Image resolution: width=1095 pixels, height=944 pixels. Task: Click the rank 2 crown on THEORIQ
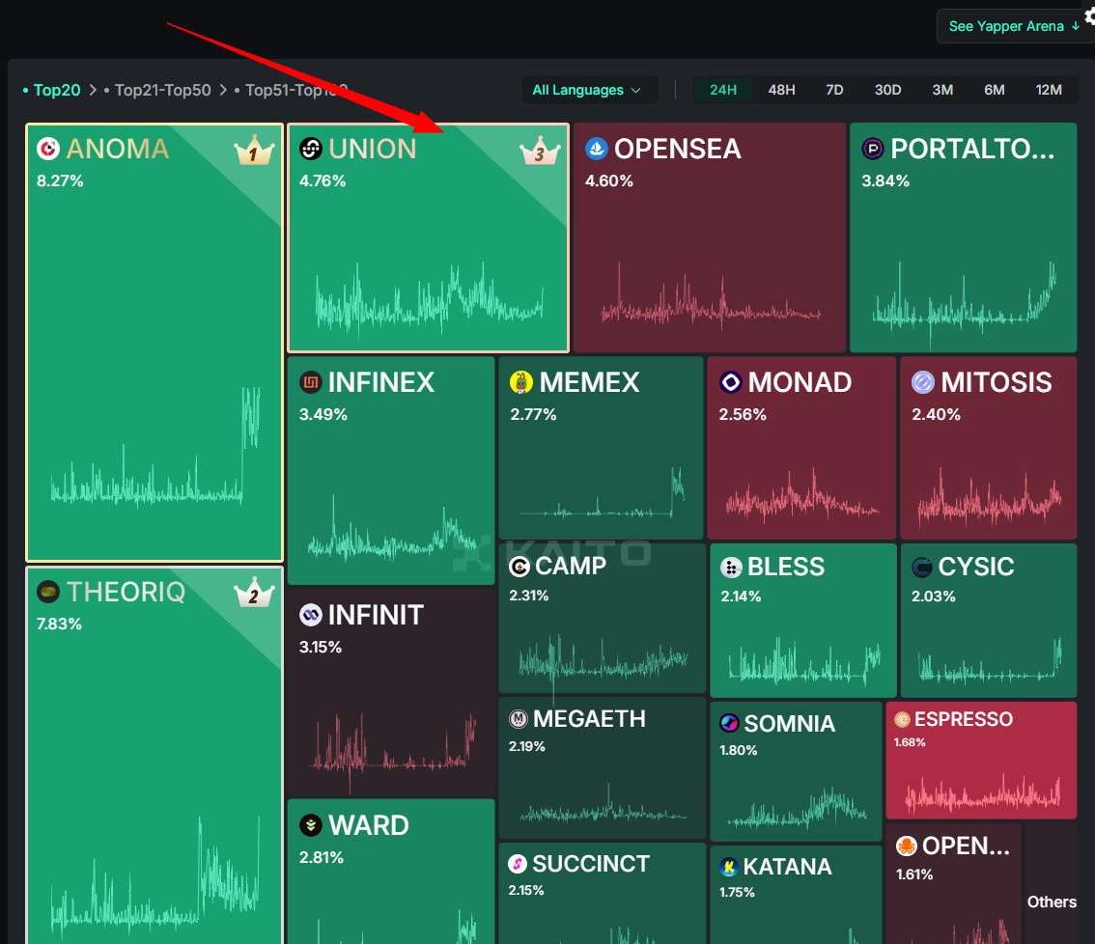click(254, 592)
